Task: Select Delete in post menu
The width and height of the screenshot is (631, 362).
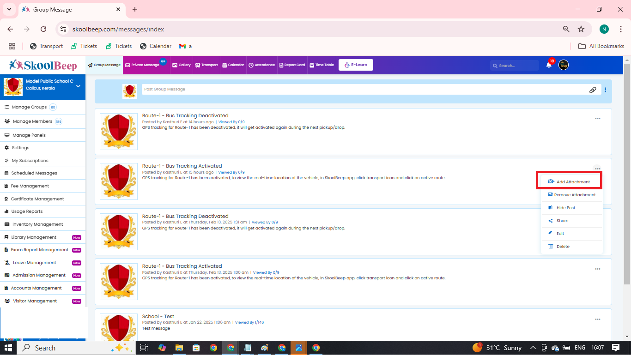Action: point(572,247)
